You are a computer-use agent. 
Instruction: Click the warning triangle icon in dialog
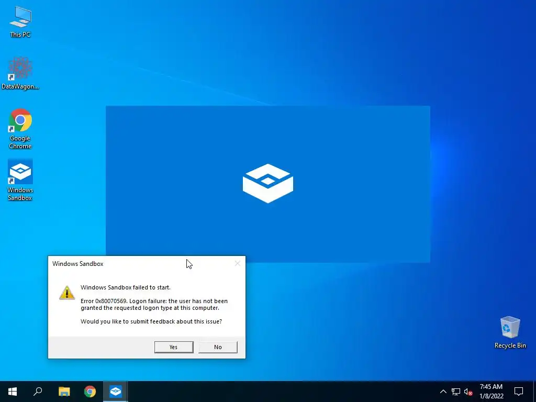click(x=67, y=293)
